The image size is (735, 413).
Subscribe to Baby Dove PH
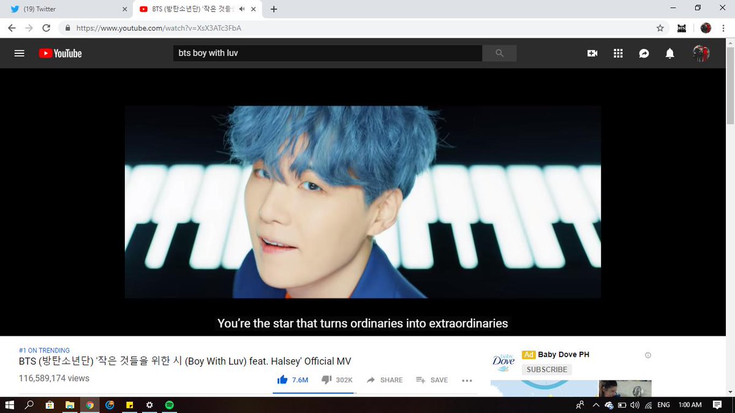pos(547,370)
